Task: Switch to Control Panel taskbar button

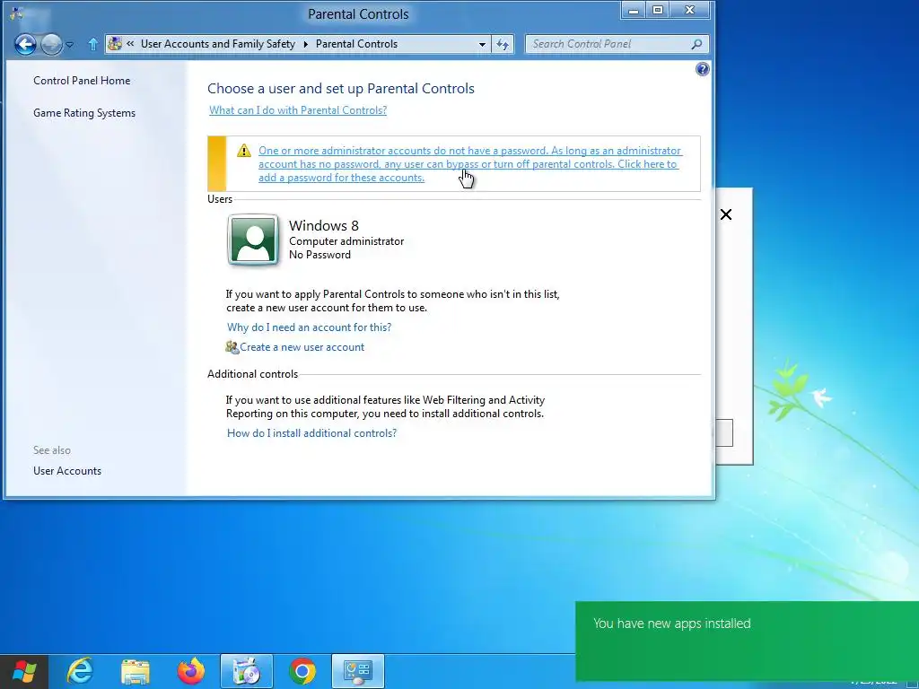Action: [358, 671]
